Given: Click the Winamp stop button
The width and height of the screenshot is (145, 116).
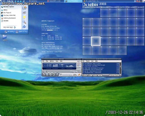Looking at the screenshot, I should 54,74.
